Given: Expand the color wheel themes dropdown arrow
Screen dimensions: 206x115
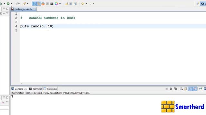Looking at the screenshot, I should tap(60, 4).
